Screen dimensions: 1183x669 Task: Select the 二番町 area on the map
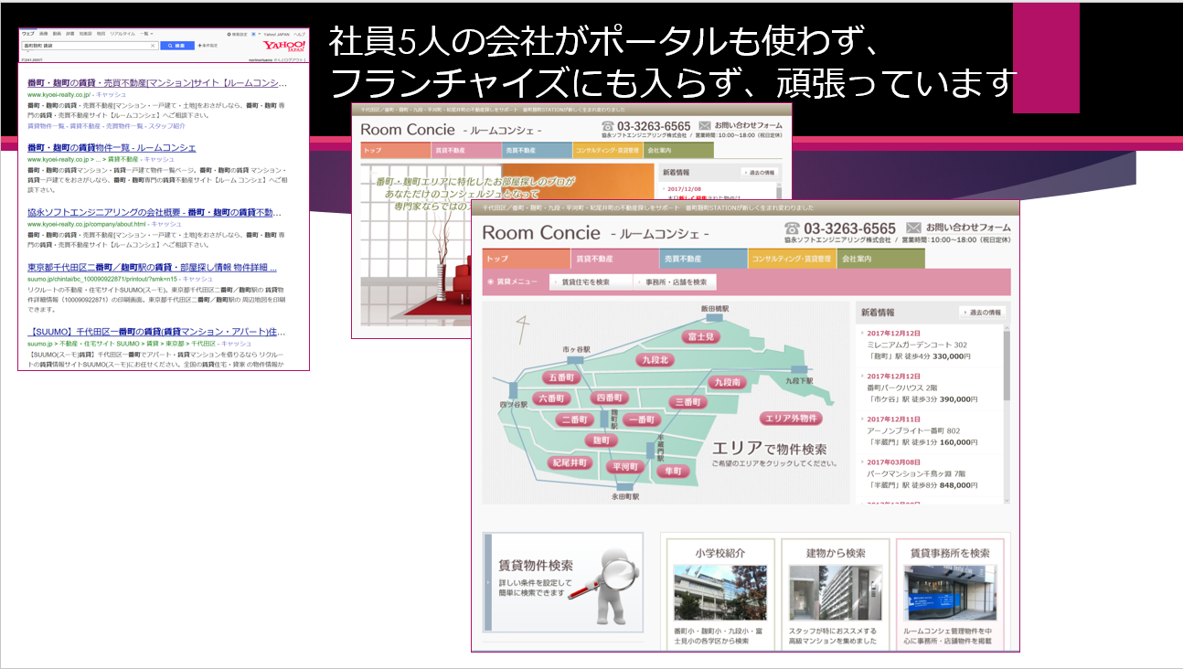[574, 419]
